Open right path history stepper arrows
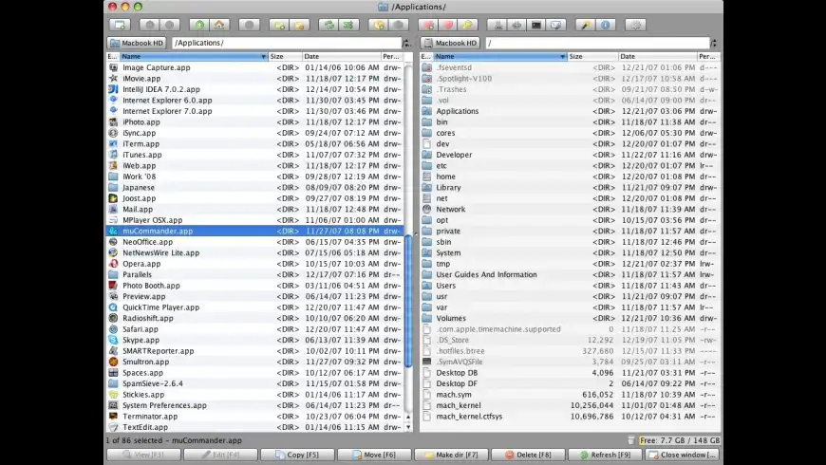This screenshot has height=465, width=826. [714, 44]
